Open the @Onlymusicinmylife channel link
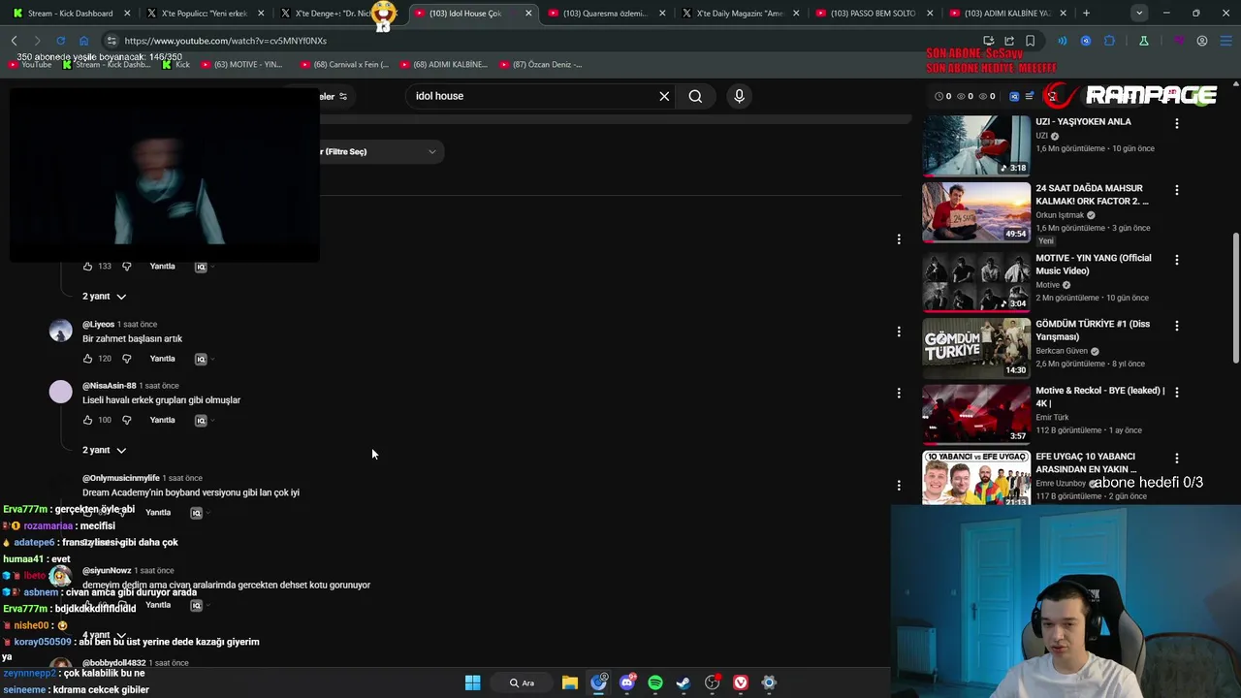 (x=121, y=478)
